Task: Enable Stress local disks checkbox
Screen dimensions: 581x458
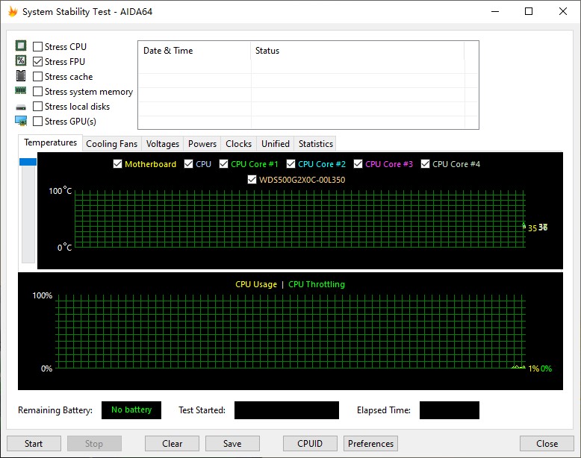Action: click(37, 106)
